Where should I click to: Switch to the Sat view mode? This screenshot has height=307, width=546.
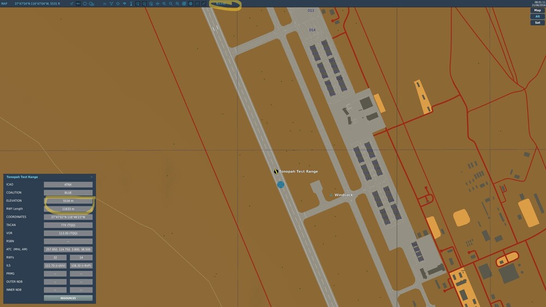[537, 22]
